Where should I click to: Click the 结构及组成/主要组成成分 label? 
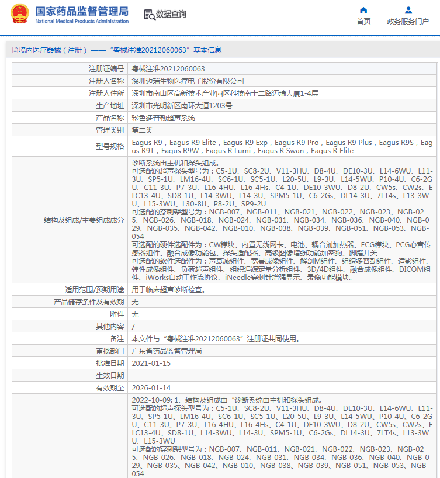point(84,220)
